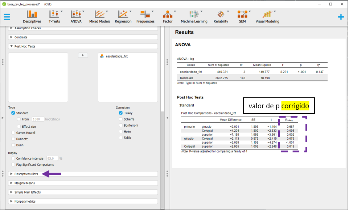Open the T-Tests module icon
The image size is (349, 211).
coord(54,16)
